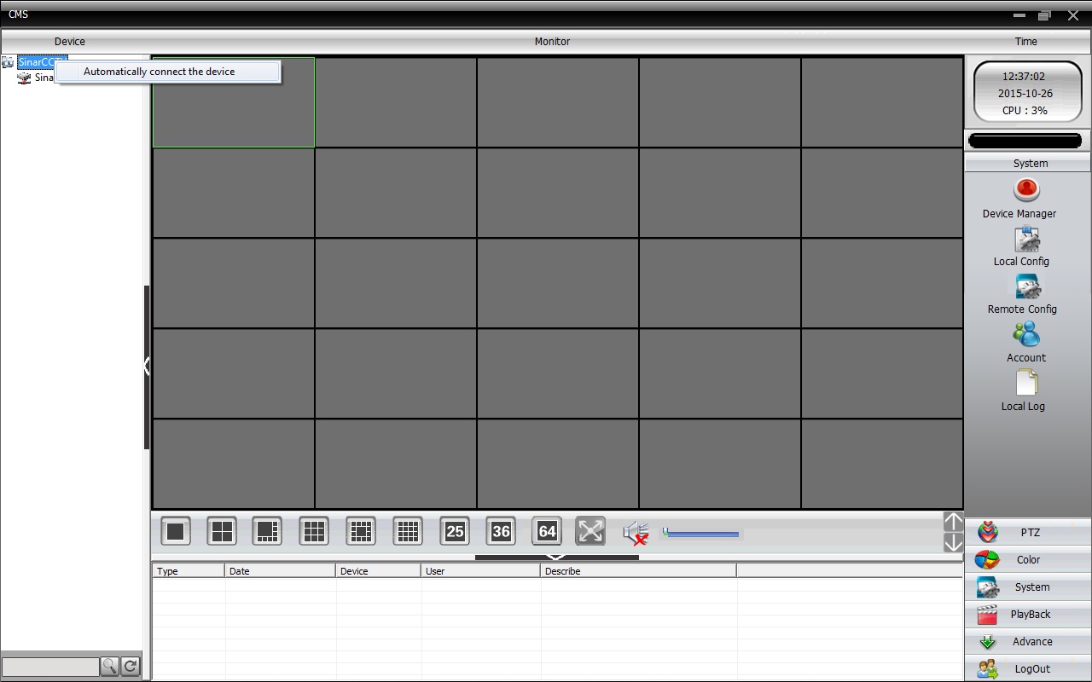Open Local Config settings icon

click(1027, 240)
